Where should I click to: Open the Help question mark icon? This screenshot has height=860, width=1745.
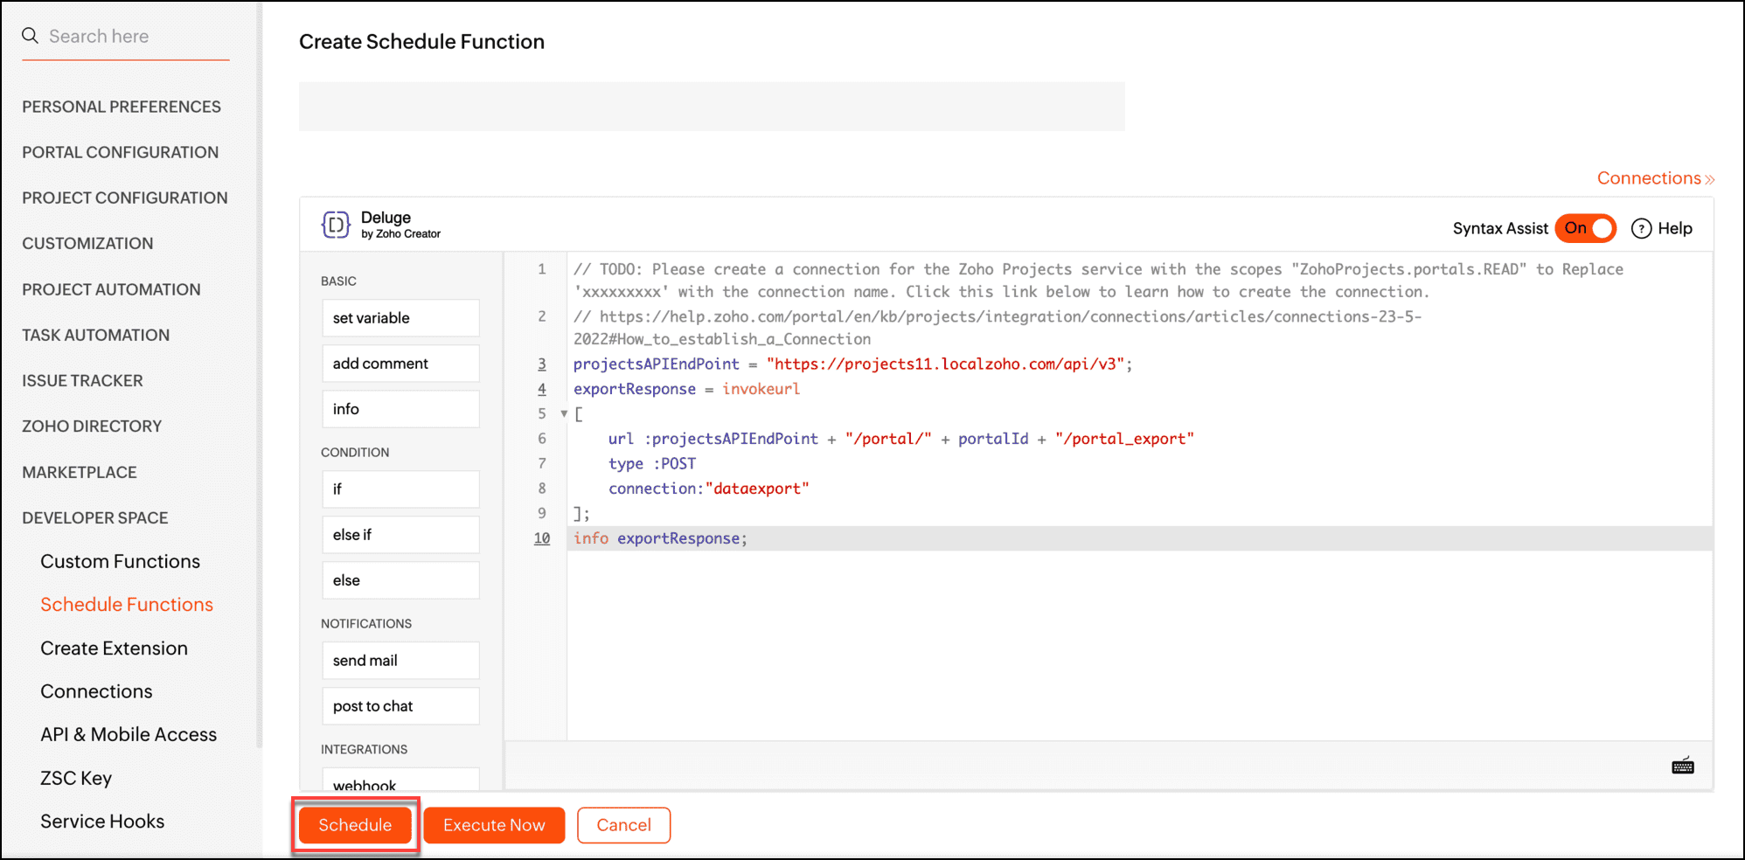tap(1641, 228)
